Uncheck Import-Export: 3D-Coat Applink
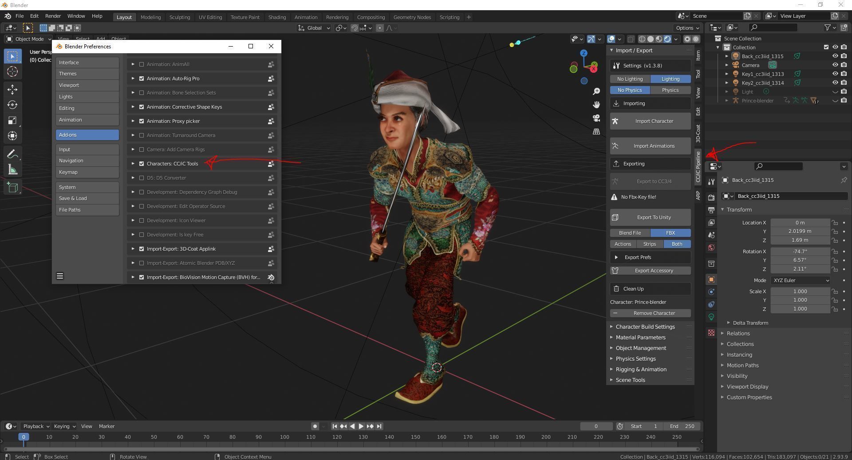Viewport: 852px width, 460px height. click(x=142, y=249)
